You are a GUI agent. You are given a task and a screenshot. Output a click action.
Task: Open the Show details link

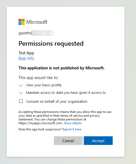(73, 123)
